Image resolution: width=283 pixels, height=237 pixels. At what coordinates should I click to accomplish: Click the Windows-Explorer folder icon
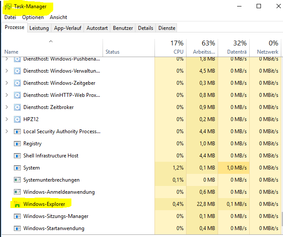[16, 204]
